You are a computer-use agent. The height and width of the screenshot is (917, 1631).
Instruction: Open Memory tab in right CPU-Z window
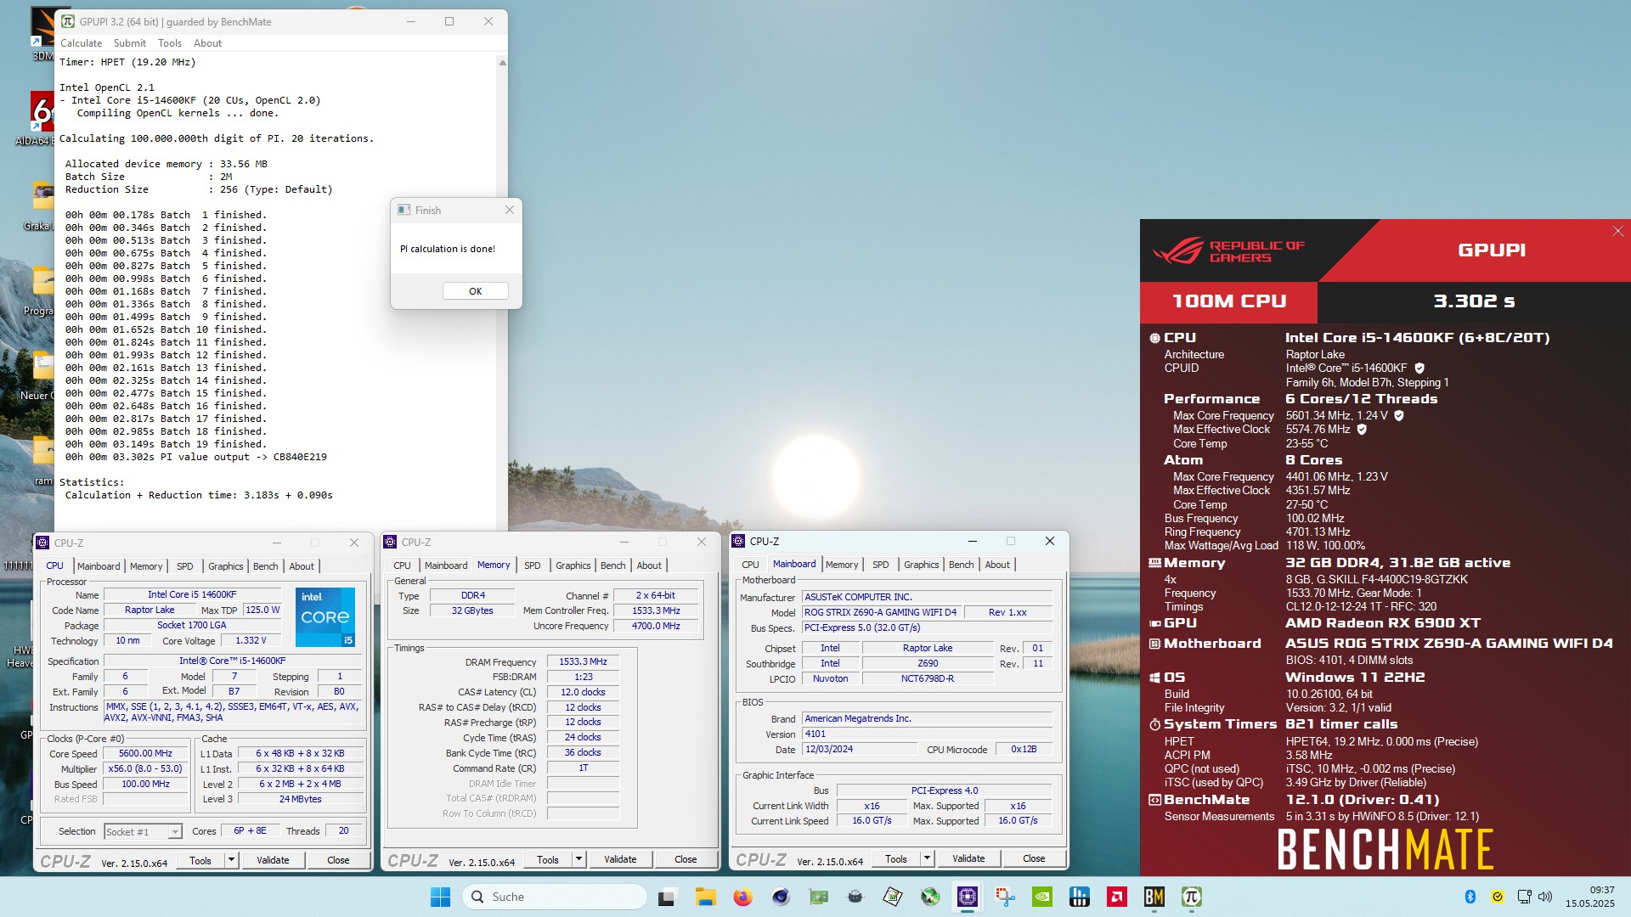pos(842,565)
